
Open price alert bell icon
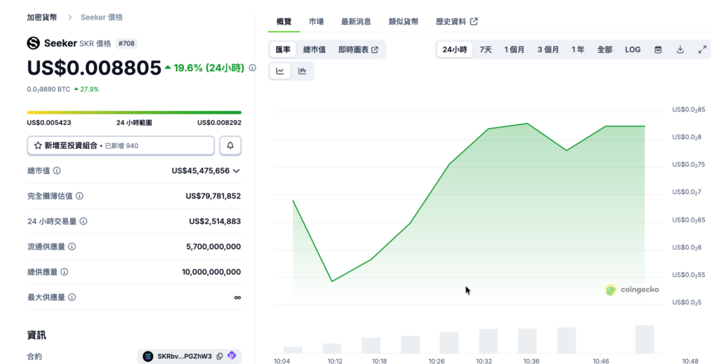tap(230, 146)
